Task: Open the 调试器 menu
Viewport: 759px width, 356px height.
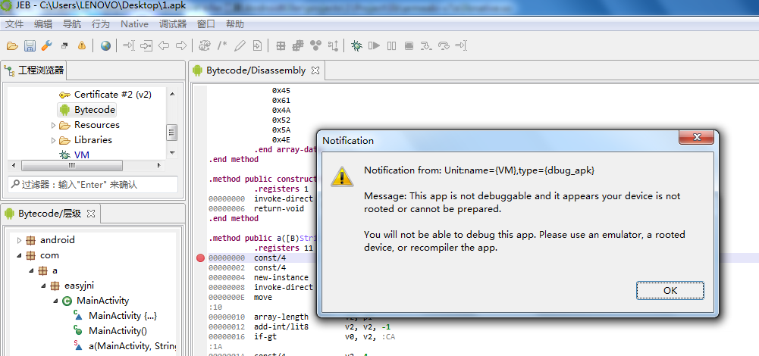Action: point(173,23)
